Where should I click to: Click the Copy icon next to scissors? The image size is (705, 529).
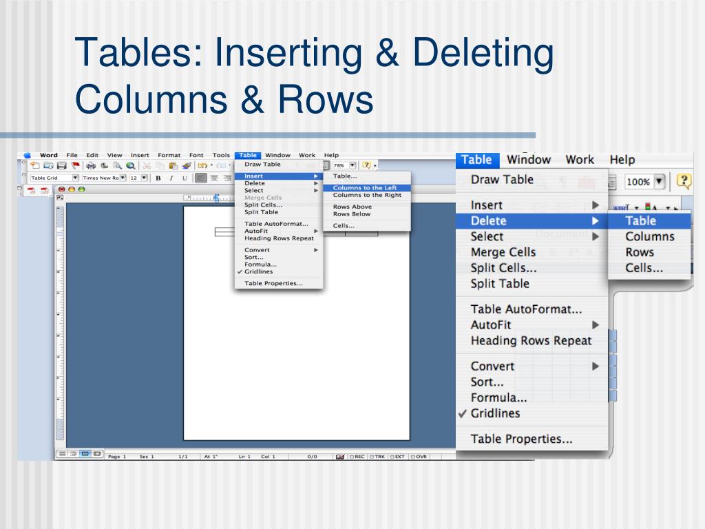160,165
